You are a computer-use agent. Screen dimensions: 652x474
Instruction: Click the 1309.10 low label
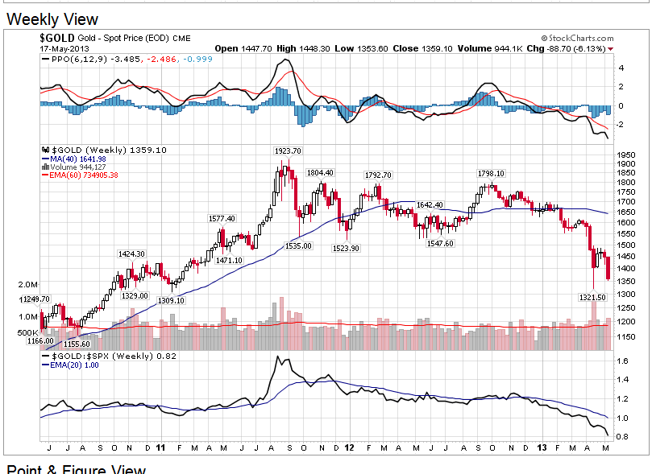tap(171, 300)
